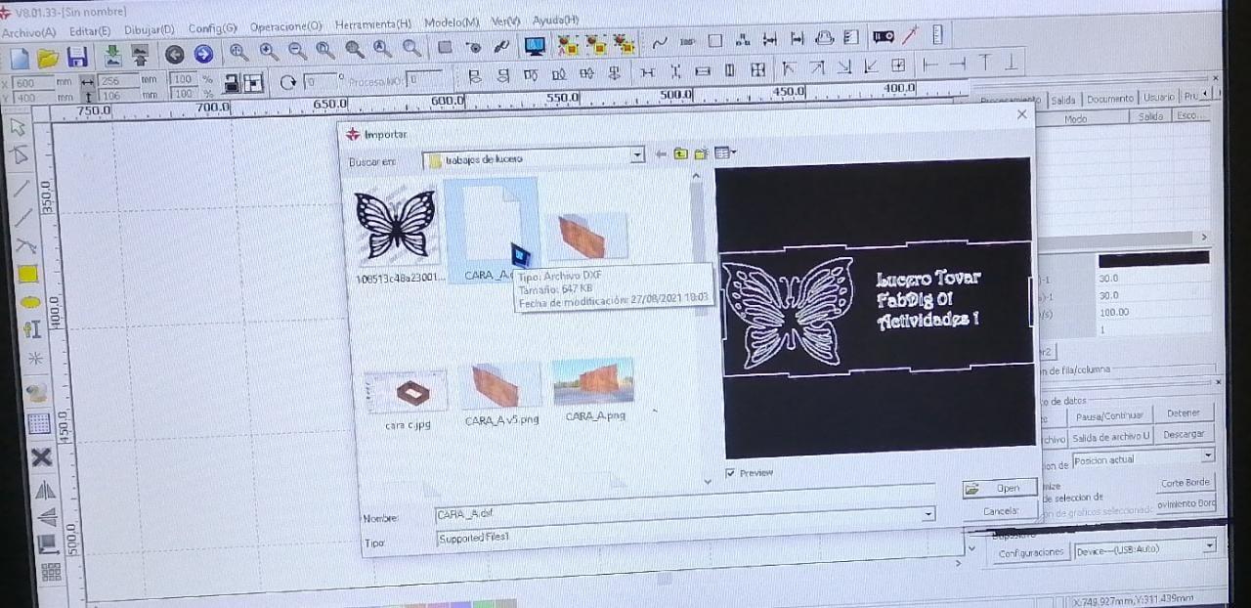Click the Cancelar button in Importar dialog

tap(1002, 511)
